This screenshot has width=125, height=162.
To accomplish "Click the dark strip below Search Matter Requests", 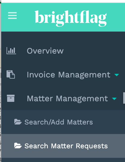I will pos(63,160).
